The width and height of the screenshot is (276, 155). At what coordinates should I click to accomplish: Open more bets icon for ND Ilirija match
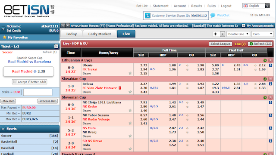click(270, 102)
